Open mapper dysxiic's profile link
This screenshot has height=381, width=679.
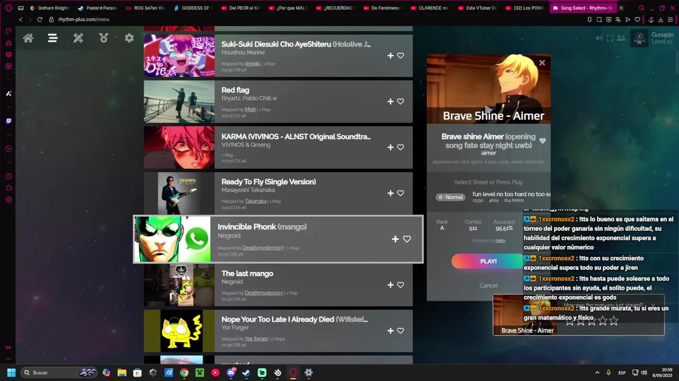click(x=253, y=63)
